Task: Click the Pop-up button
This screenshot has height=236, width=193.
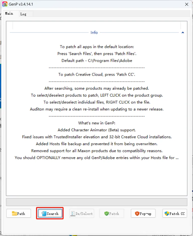Action: point(143,213)
